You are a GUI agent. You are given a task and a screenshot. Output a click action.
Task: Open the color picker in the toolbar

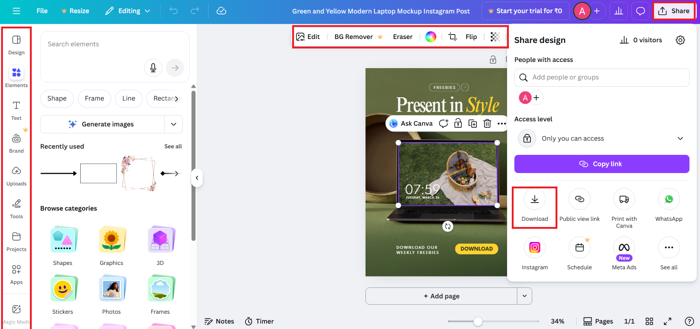click(x=431, y=36)
